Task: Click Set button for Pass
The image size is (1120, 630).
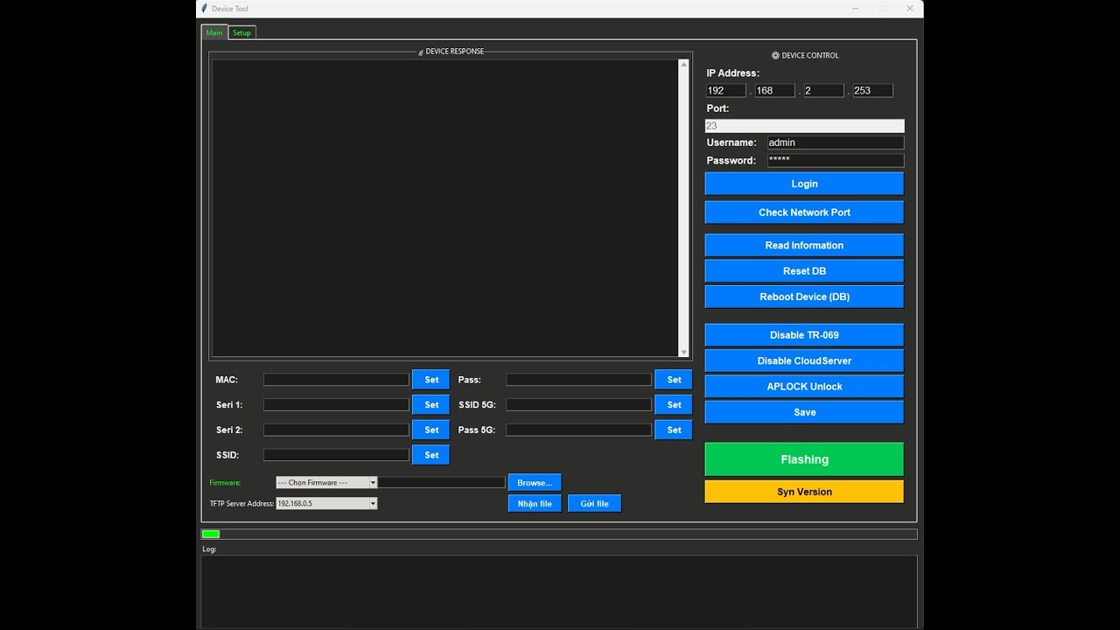Action: [674, 380]
